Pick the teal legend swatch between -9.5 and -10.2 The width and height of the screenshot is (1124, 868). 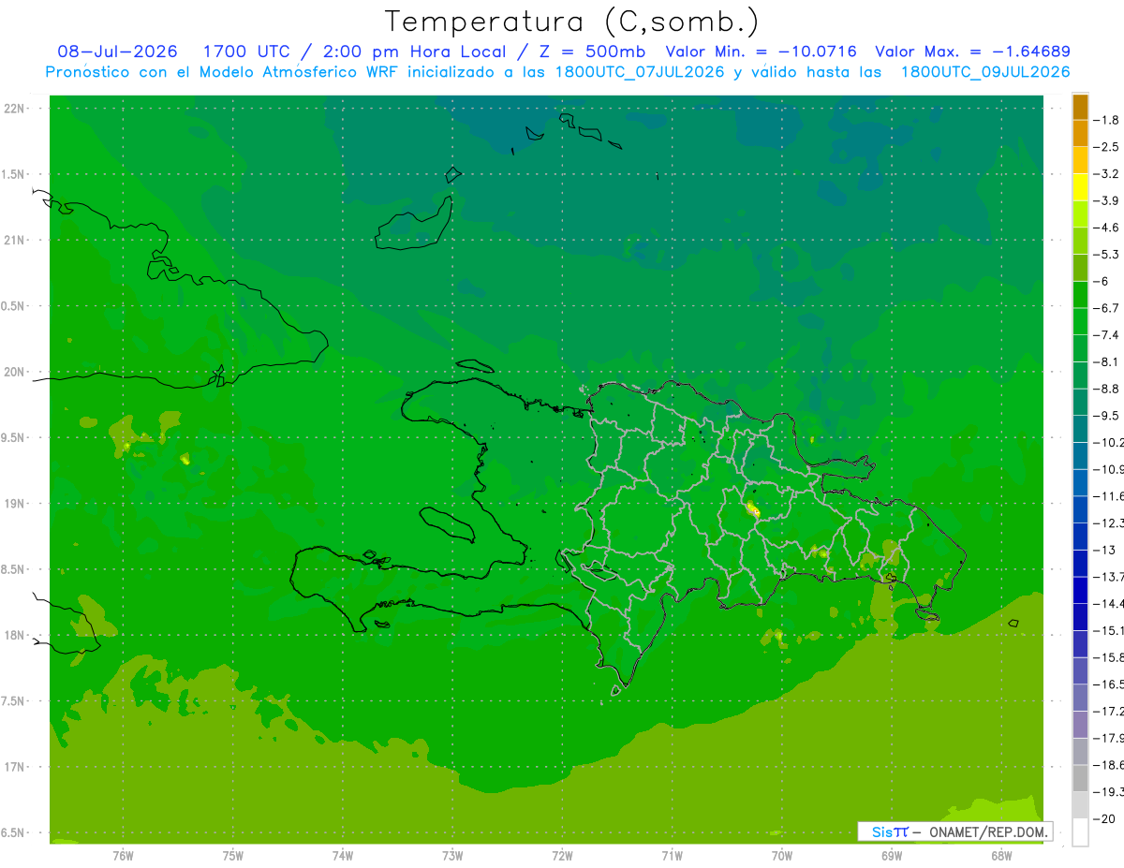pyautogui.click(x=1080, y=429)
